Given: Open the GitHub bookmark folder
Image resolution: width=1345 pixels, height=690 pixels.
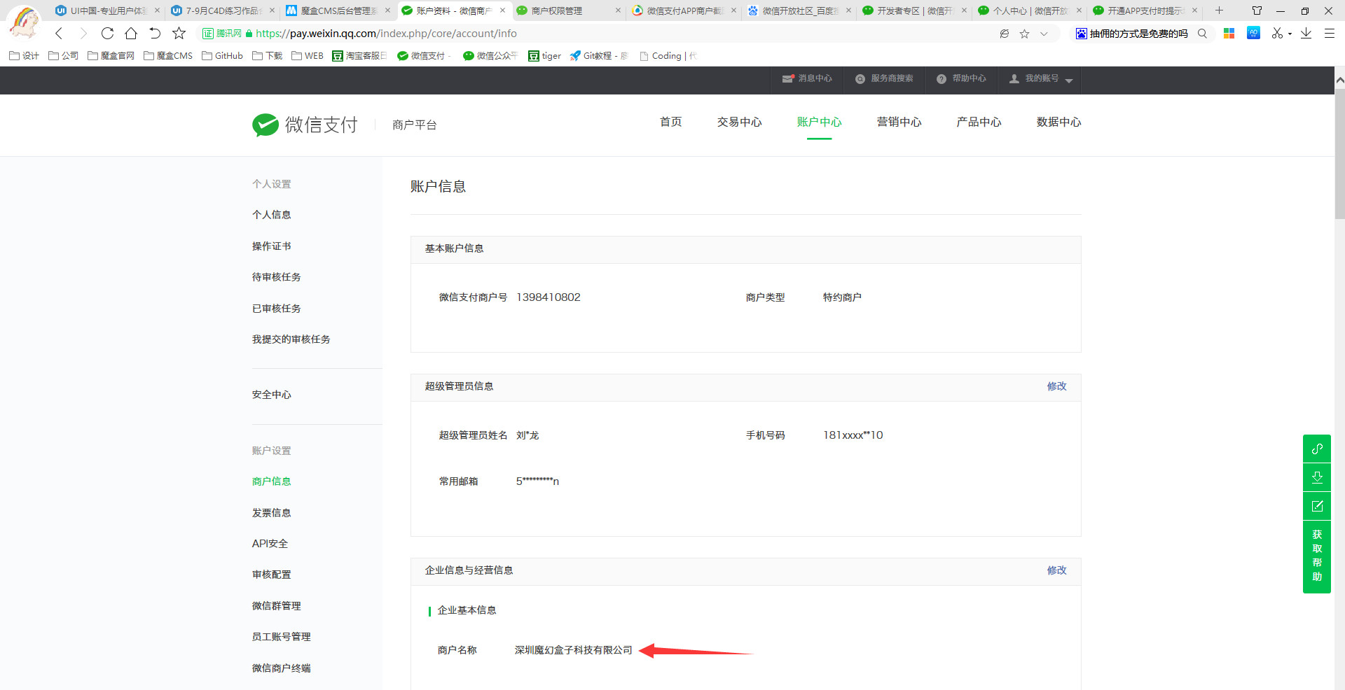Looking at the screenshot, I should (222, 56).
